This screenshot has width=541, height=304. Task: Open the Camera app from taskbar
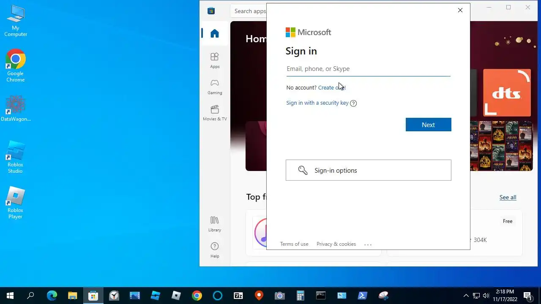pyautogui.click(x=280, y=296)
